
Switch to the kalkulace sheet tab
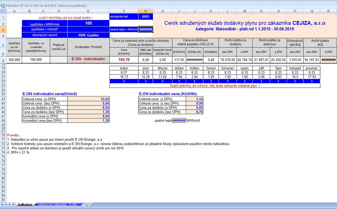click(x=25, y=204)
